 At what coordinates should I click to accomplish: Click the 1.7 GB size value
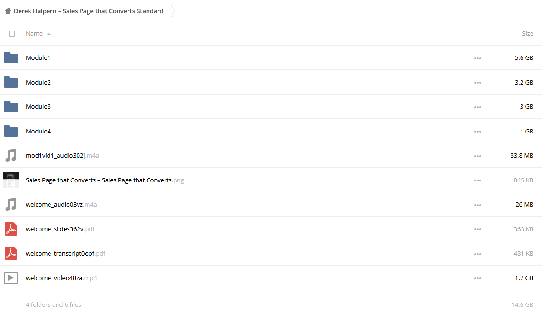coord(524,278)
